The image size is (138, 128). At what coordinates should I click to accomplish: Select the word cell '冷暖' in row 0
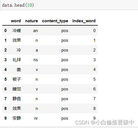tap(17, 31)
